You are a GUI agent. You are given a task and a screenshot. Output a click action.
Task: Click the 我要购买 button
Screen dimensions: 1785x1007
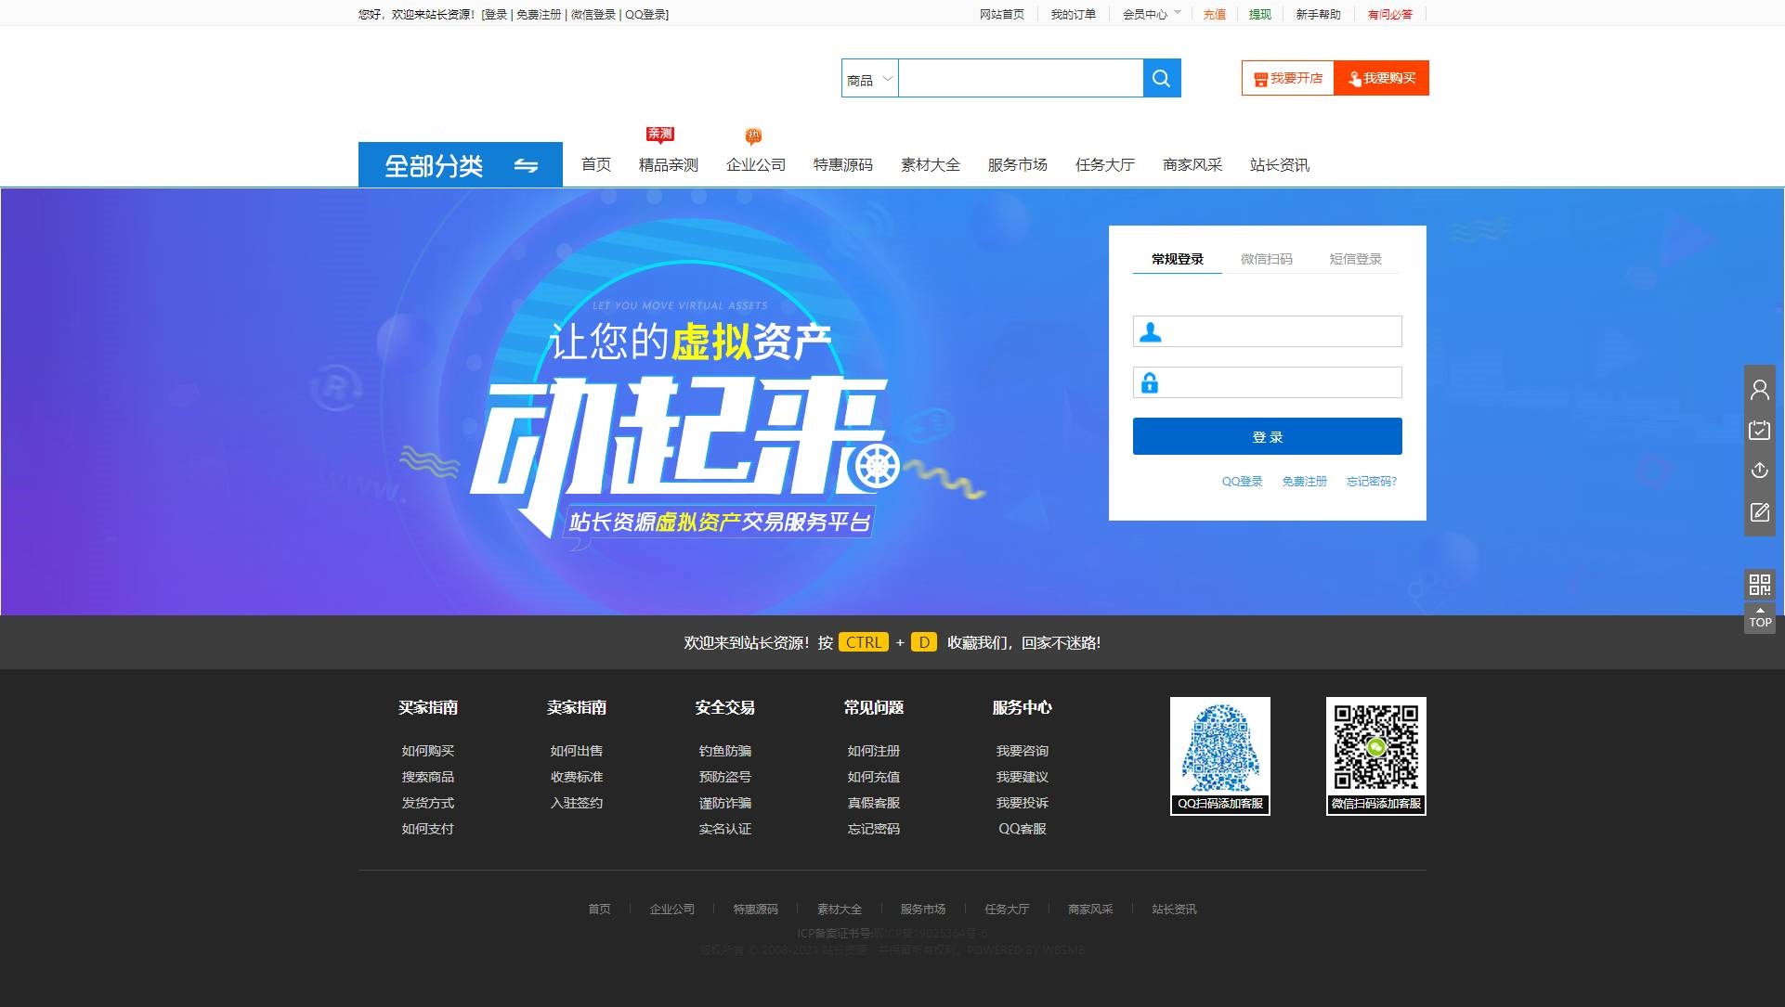(1382, 78)
